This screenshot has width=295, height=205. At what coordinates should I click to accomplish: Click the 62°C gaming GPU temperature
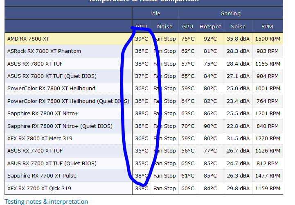pyautogui.click(x=188, y=51)
